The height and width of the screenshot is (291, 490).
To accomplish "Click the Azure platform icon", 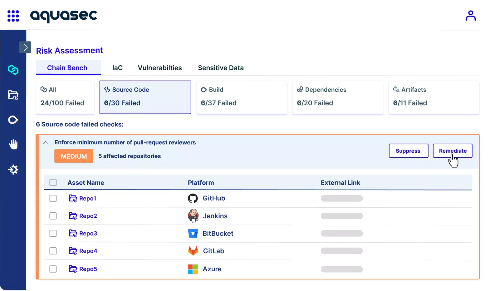I will [x=193, y=269].
